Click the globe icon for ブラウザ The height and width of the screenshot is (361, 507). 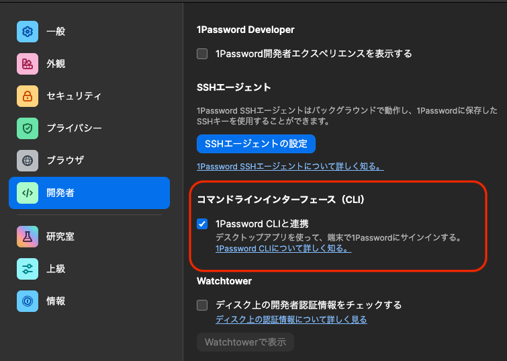[x=28, y=161]
